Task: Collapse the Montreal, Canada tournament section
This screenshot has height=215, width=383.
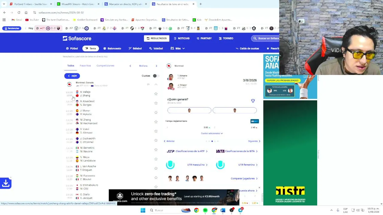Action: click(156, 85)
